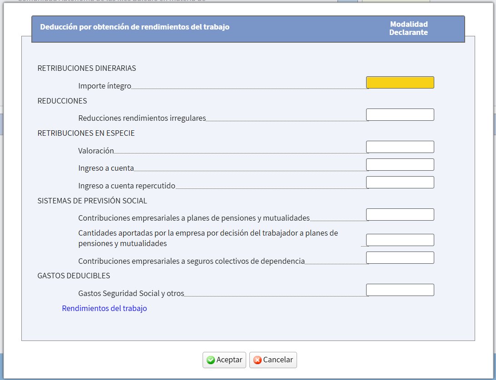Click the RETRIBUCIONES DINERARIAS section label

click(86, 68)
